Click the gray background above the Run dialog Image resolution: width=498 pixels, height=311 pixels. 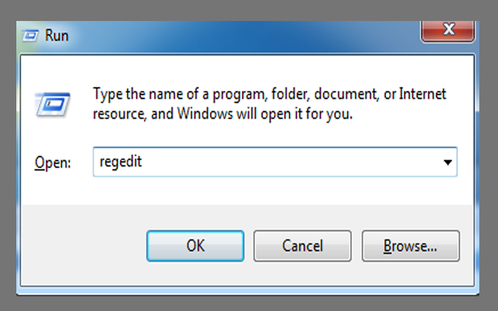point(249,9)
